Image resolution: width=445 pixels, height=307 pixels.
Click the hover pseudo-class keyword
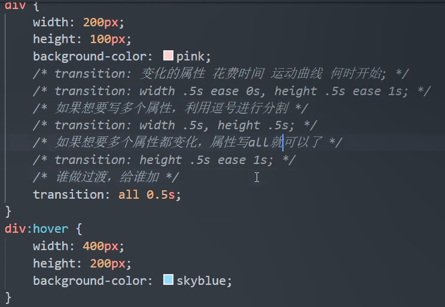(51, 229)
